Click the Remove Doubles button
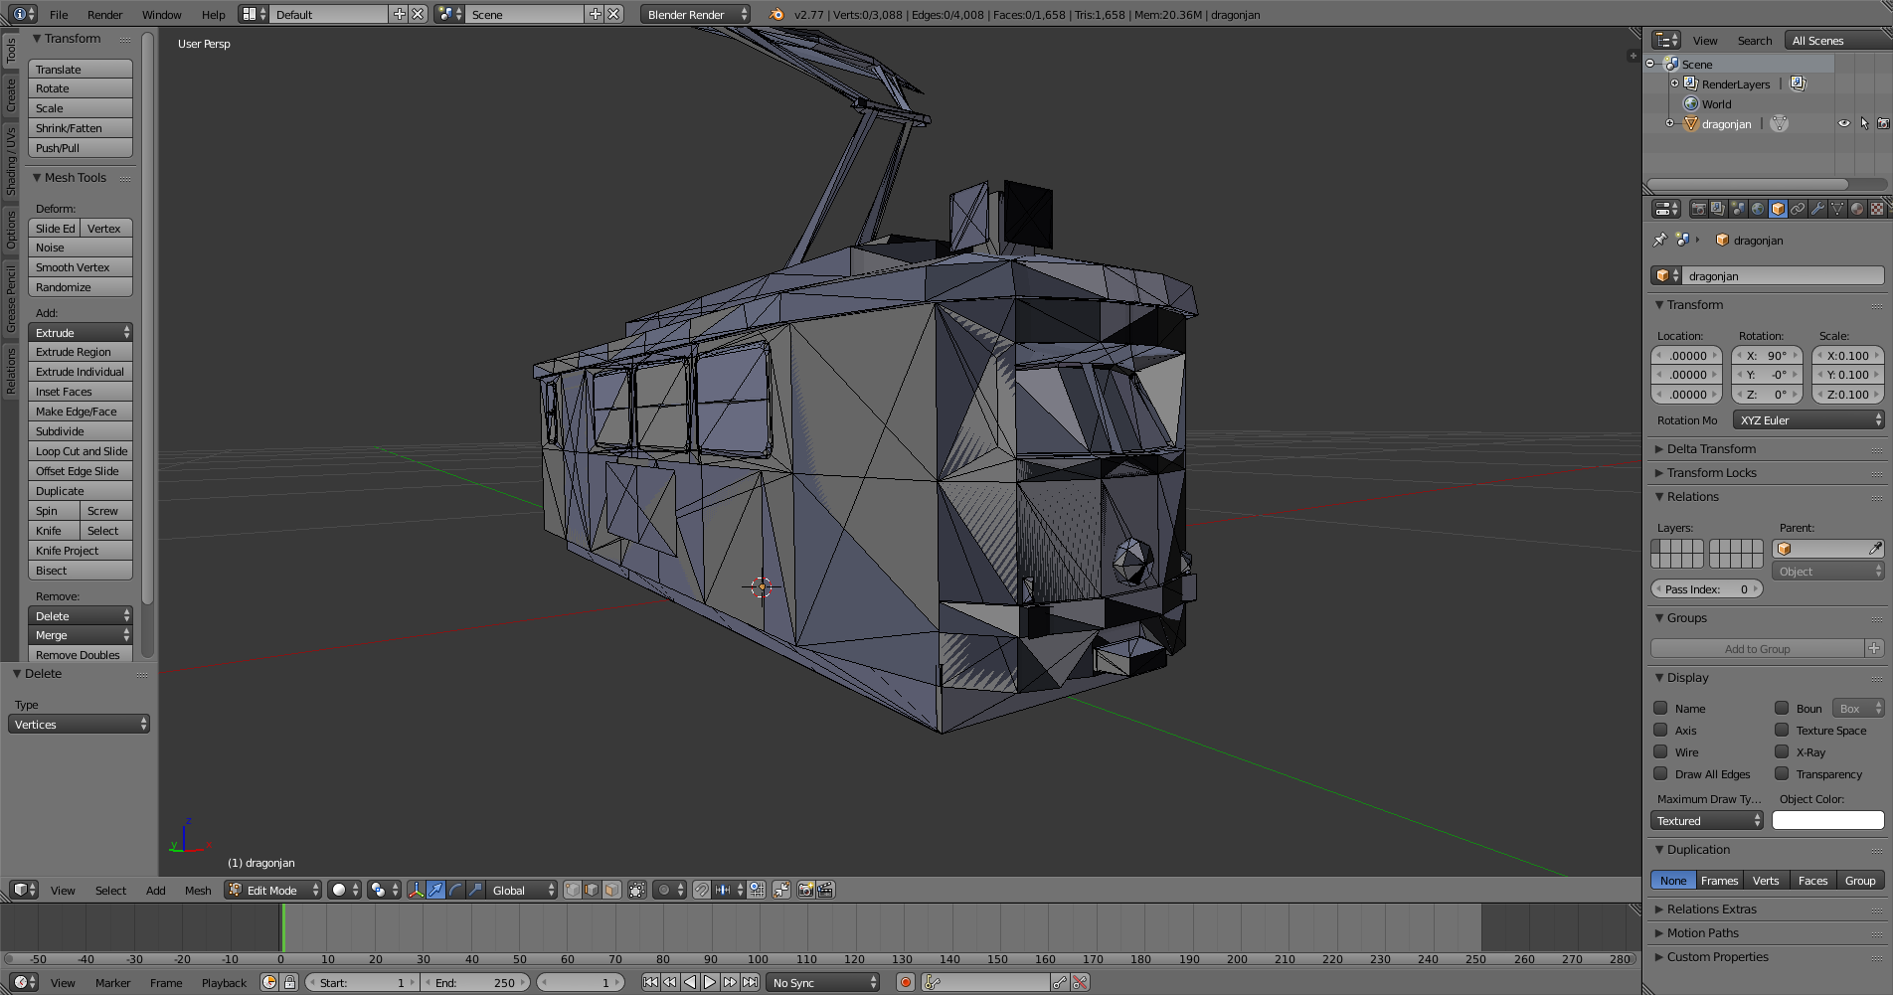1893x995 pixels. (x=81, y=654)
